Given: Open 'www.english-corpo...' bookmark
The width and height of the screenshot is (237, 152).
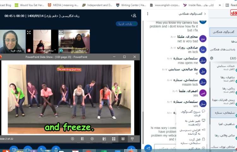Looking at the screenshot, I should tap(165, 5).
